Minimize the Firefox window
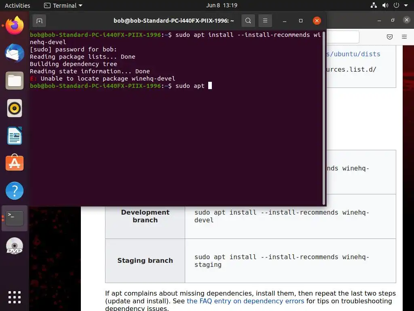 click(379, 20)
